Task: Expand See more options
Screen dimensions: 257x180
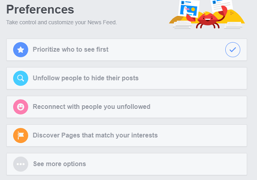Action: point(127,164)
